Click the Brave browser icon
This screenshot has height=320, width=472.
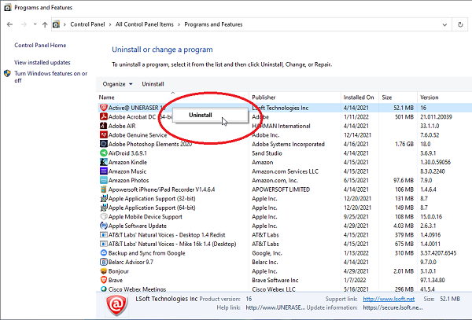point(104,280)
